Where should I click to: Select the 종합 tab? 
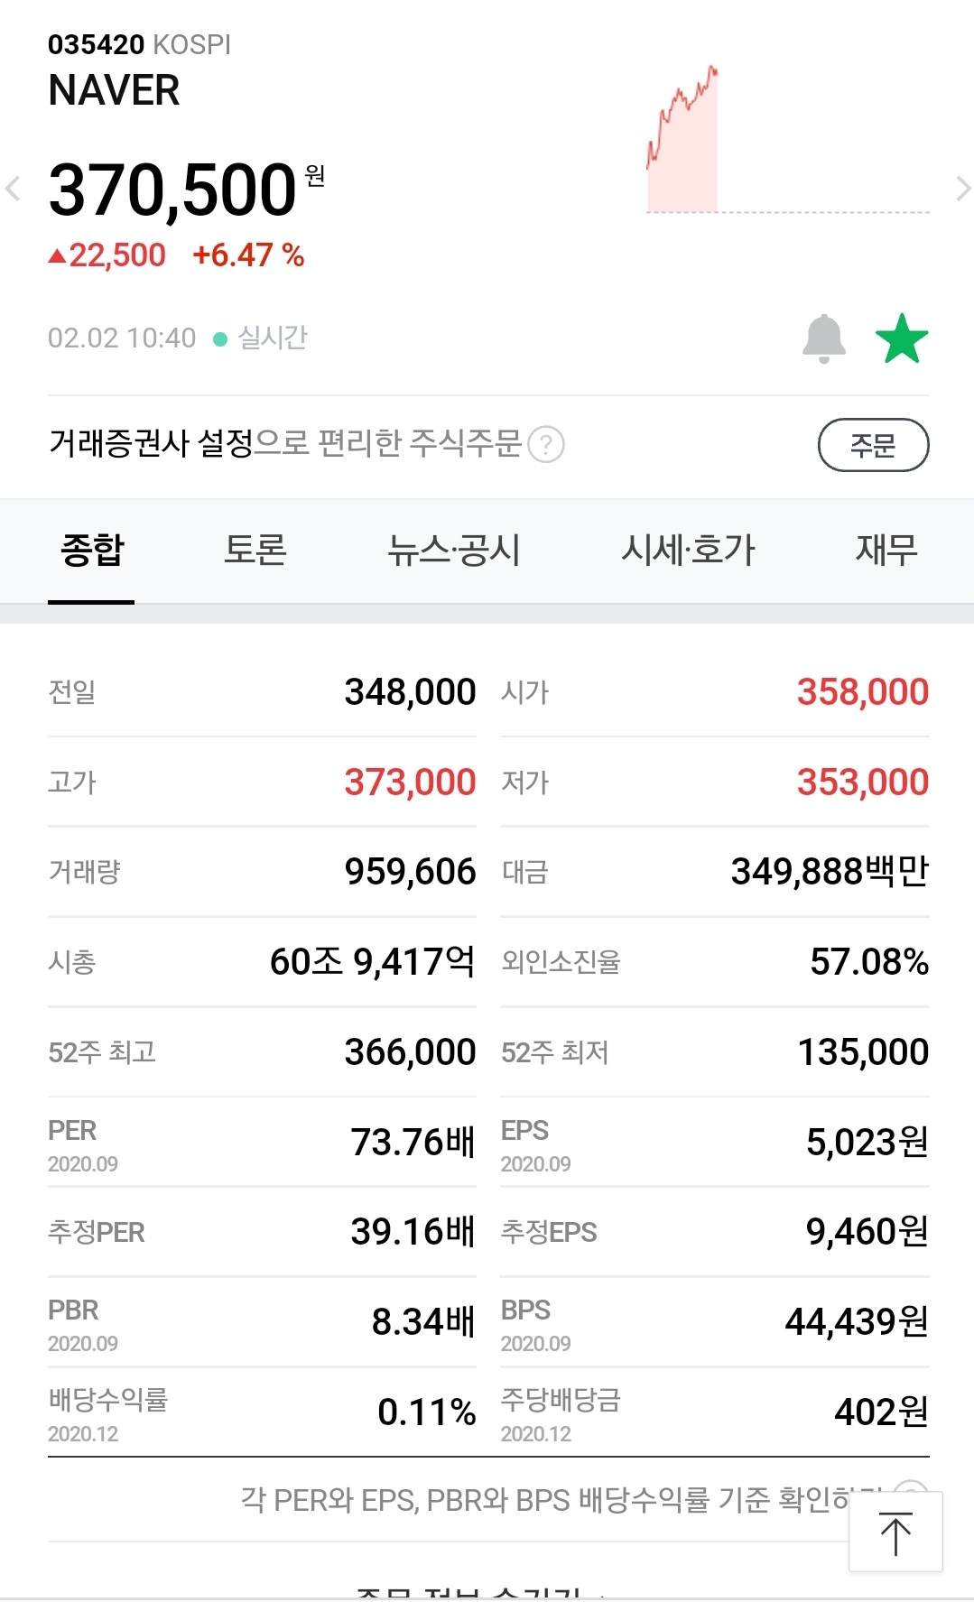pos(92,550)
